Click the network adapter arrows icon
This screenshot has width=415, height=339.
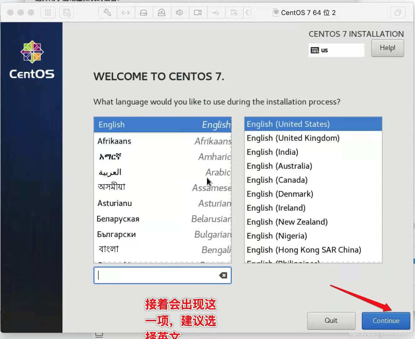[126, 13]
